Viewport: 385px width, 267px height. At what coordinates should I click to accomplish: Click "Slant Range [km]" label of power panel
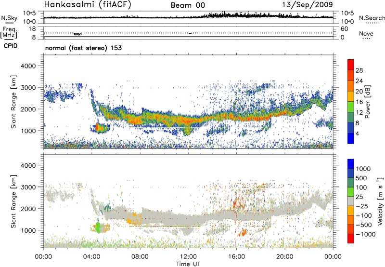pos(13,102)
